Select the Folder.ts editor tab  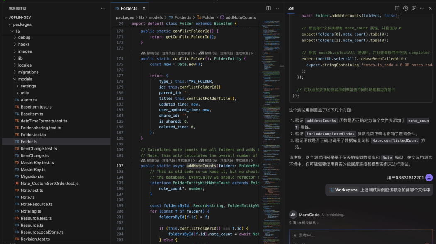129,8
